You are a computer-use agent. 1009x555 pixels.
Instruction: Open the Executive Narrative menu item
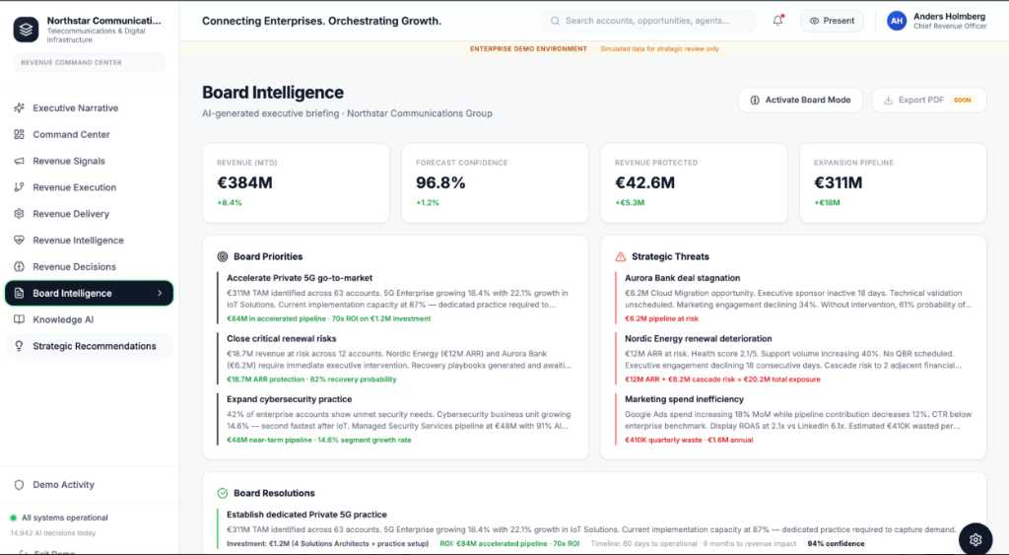pos(90,108)
